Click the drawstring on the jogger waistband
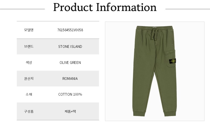 click(x=154, y=35)
